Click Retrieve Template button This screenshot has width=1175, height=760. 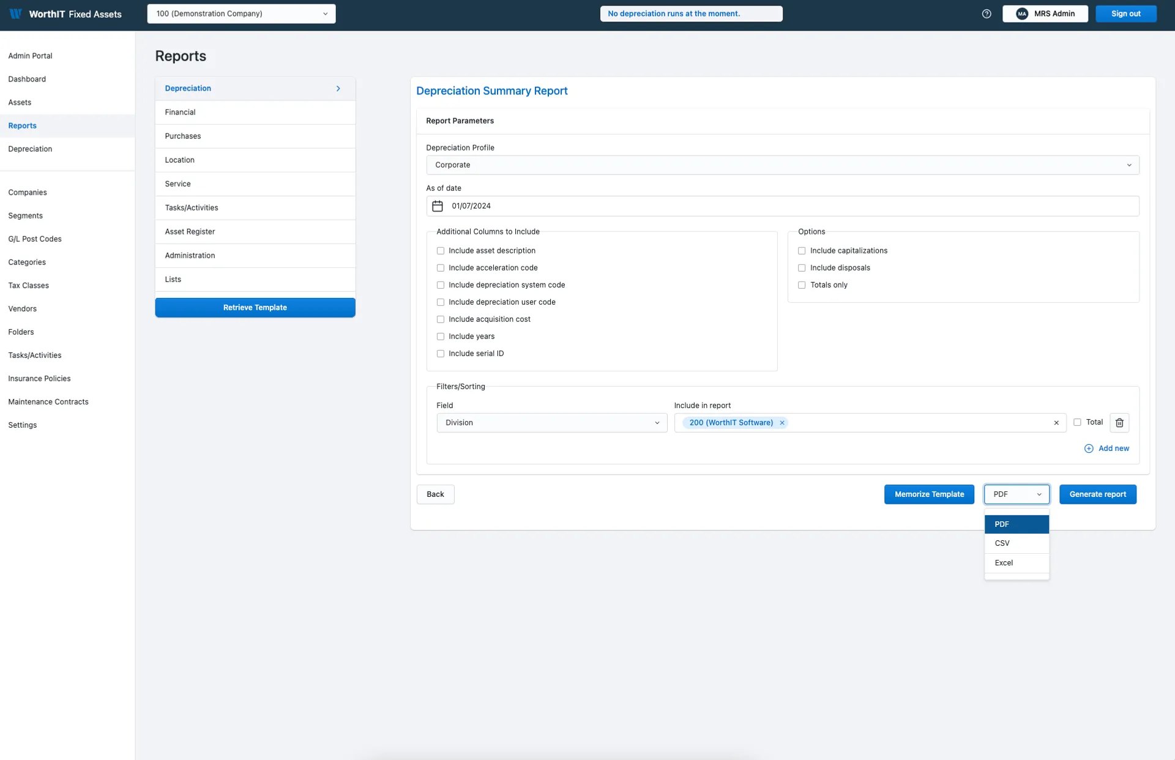[255, 307]
